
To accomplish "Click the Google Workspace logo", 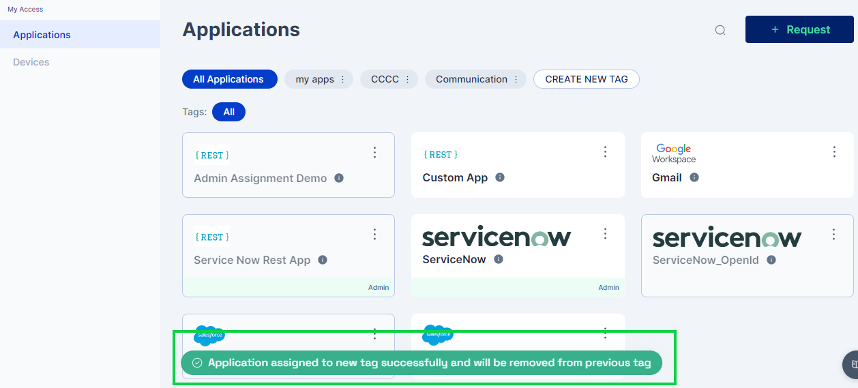I will coord(673,153).
